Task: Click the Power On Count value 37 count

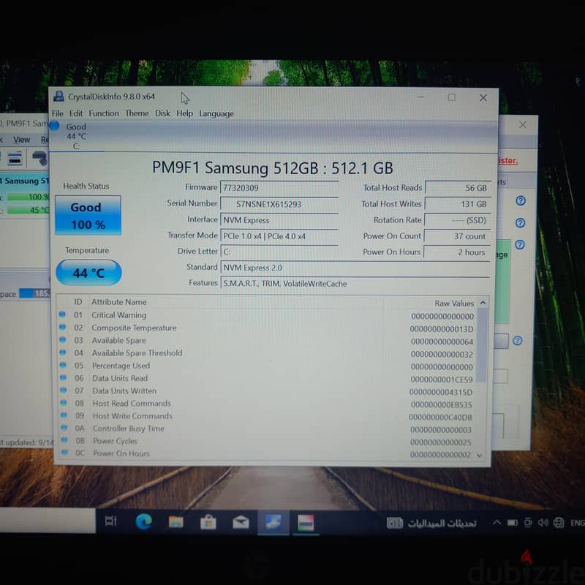Action: coord(457,236)
